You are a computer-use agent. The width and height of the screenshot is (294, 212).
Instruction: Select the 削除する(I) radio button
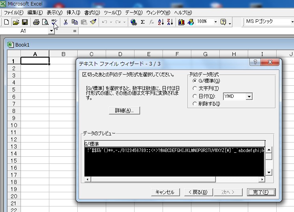coord(195,103)
